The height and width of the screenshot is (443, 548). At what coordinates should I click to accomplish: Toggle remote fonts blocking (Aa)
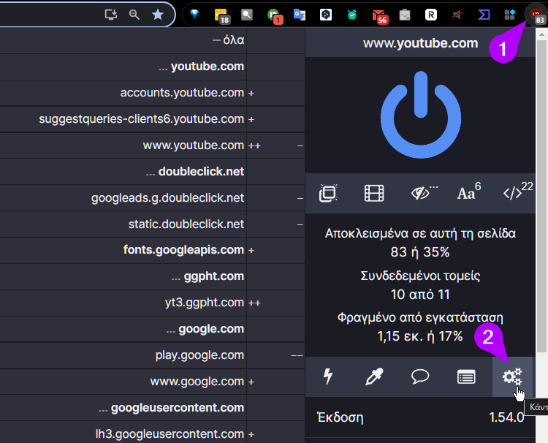pyautogui.click(x=468, y=192)
